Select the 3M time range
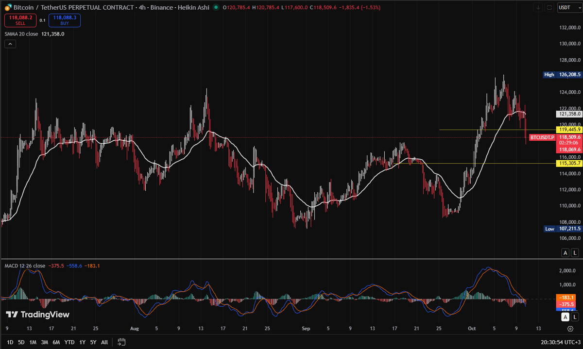Screen dimensions: 583x349 coord(44,342)
